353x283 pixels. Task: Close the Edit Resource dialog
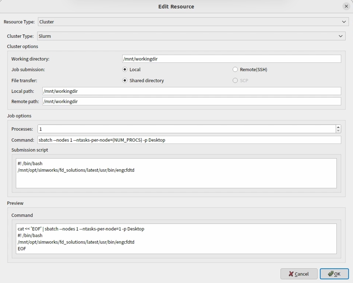pos(346,6)
